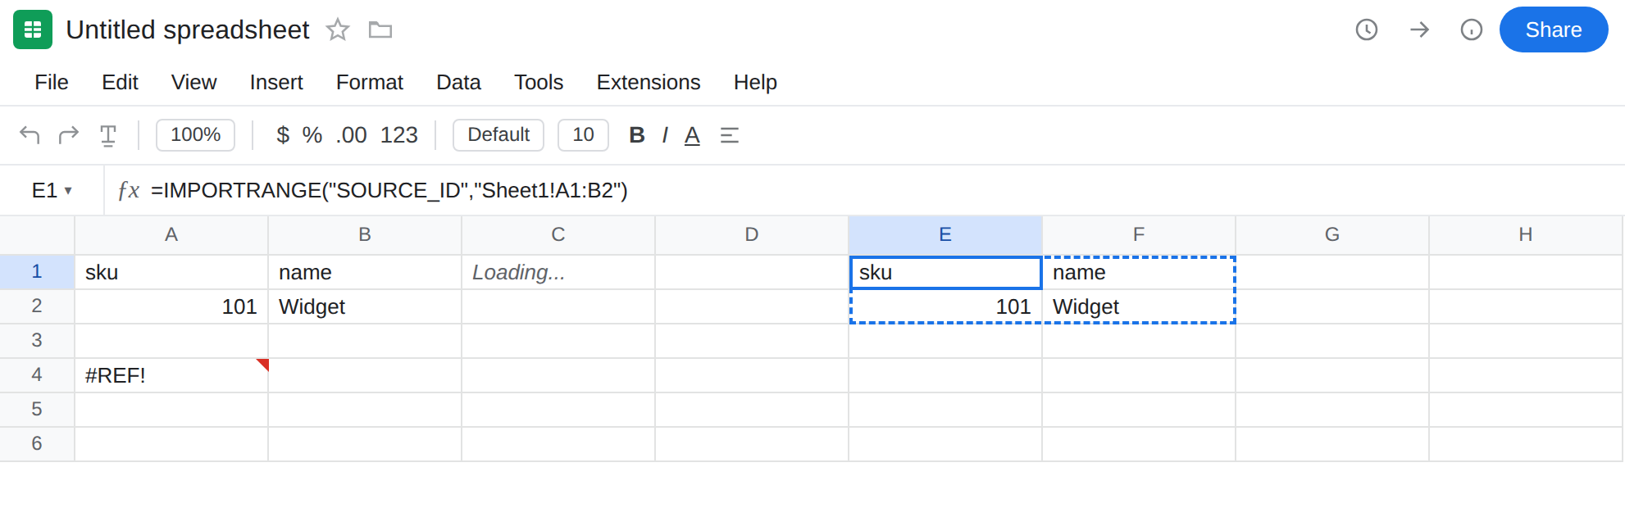Open the Help menu

click(755, 83)
